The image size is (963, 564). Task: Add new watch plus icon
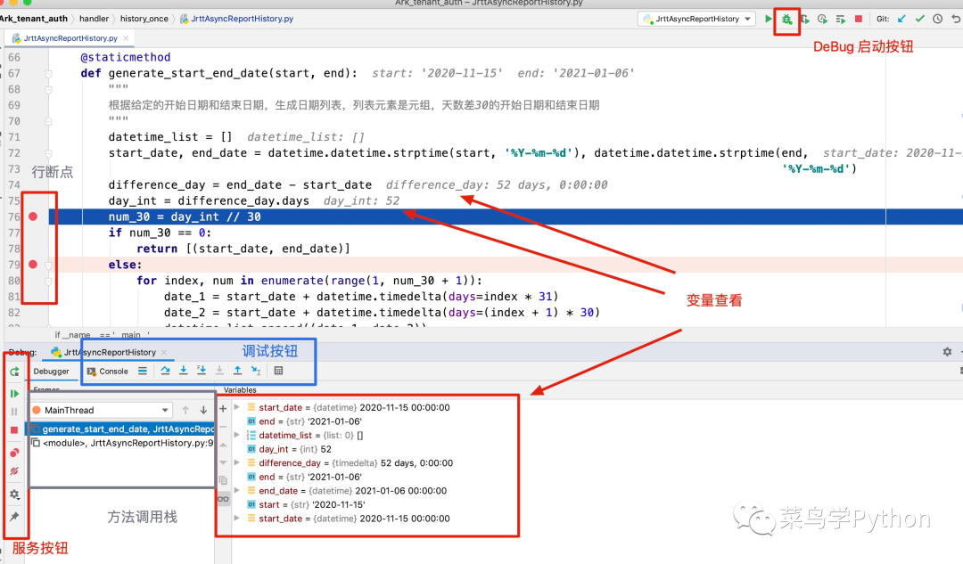(223, 408)
